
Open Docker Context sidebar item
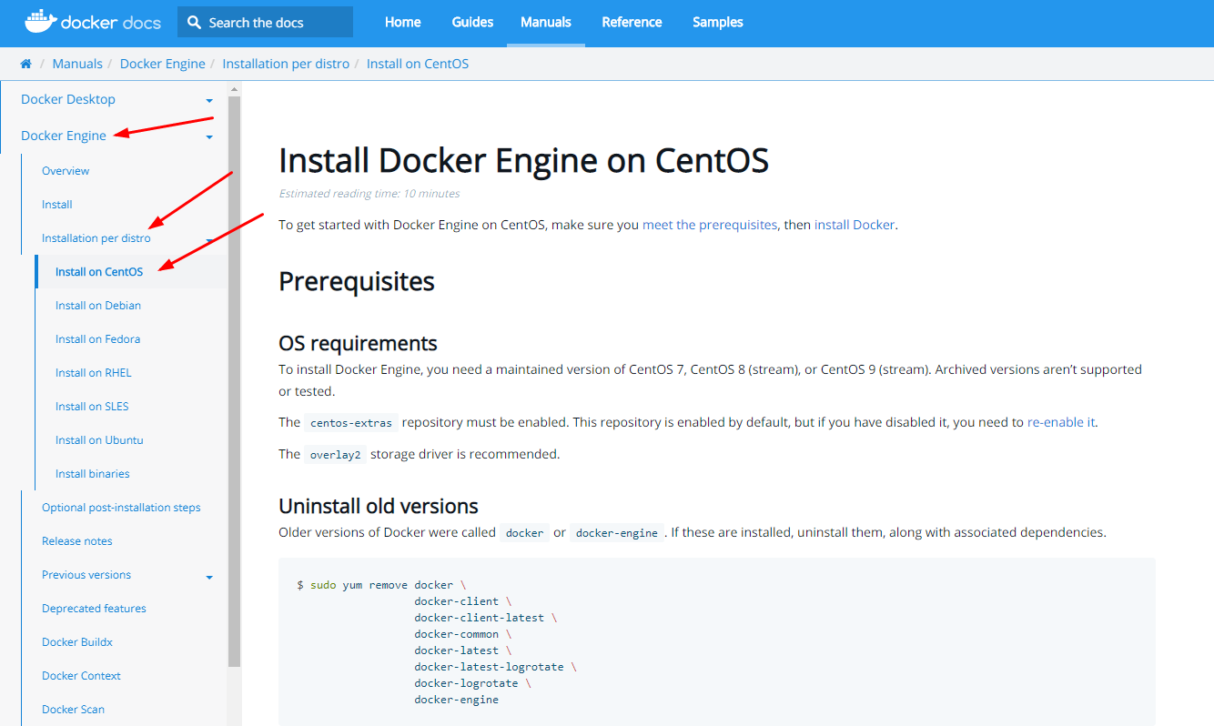tap(81, 676)
